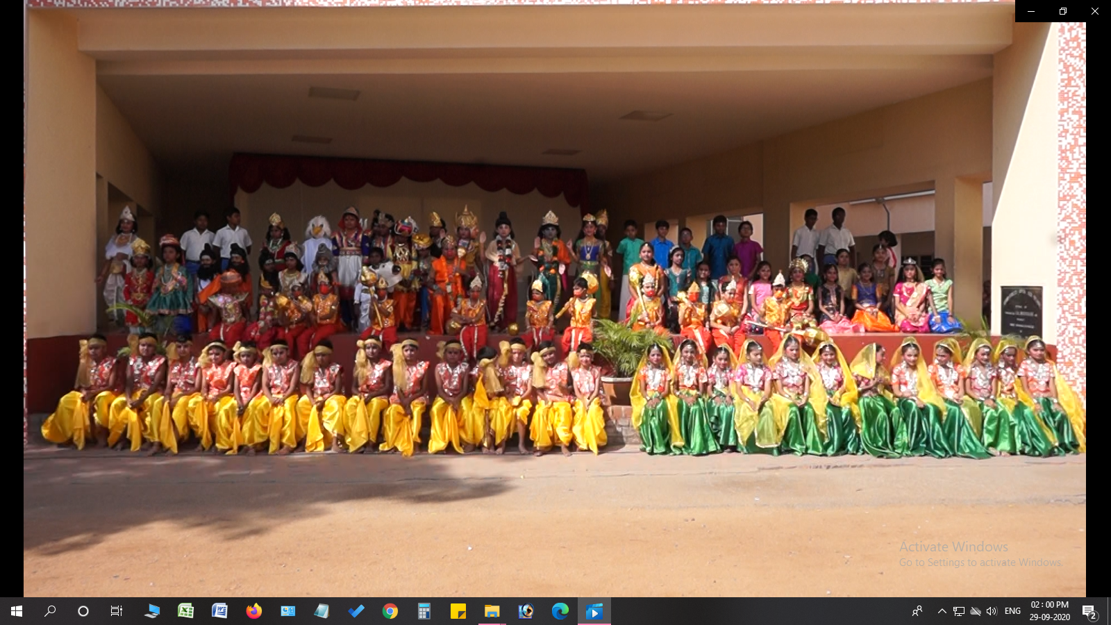Click the ENG language indicator
Image resolution: width=1111 pixels, height=625 pixels.
tap(1012, 611)
